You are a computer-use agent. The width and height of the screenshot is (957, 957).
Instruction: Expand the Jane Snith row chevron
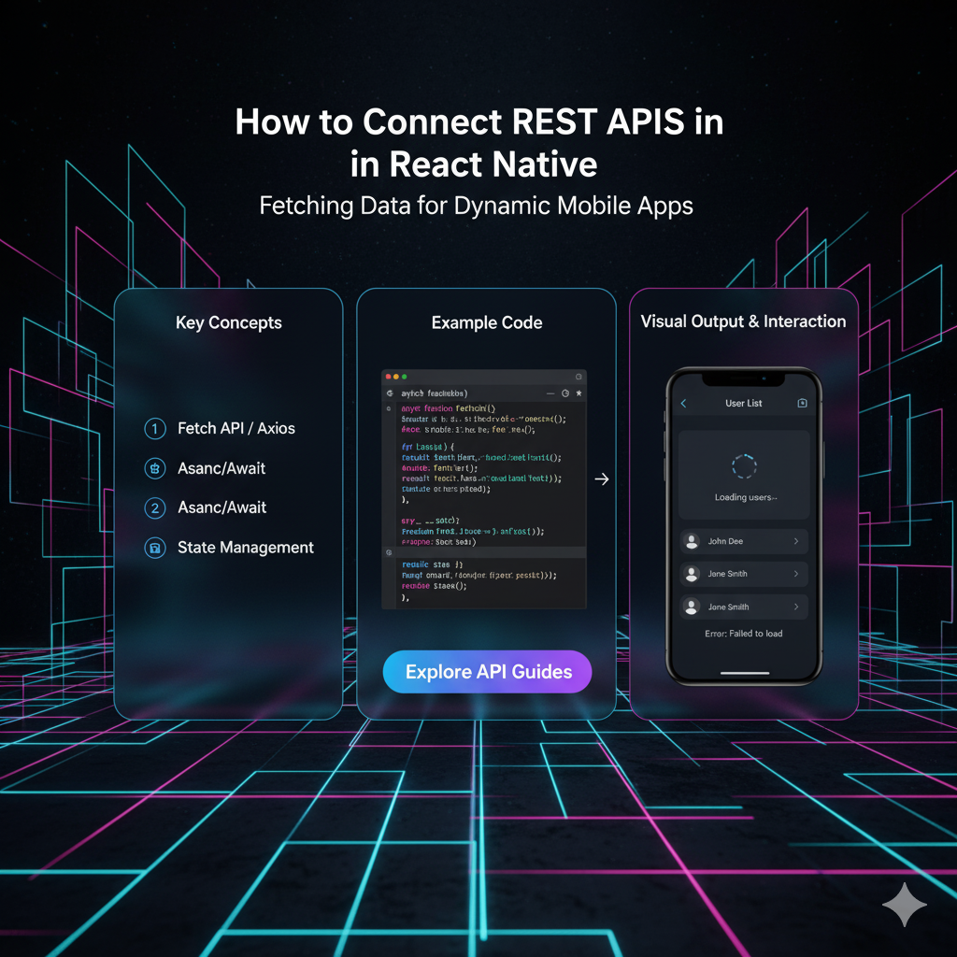coord(797,574)
